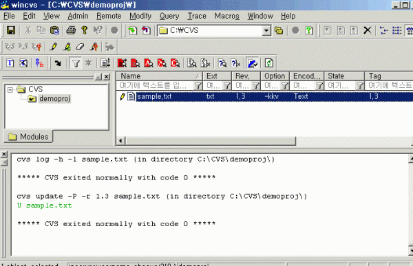Viewport: 413px width, 266px height.
Task: Click the Save floppy disk icon
Action: [11, 30]
